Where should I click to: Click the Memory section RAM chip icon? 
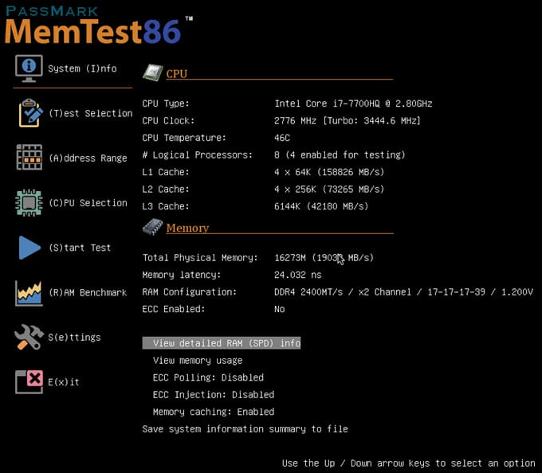[x=152, y=227]
